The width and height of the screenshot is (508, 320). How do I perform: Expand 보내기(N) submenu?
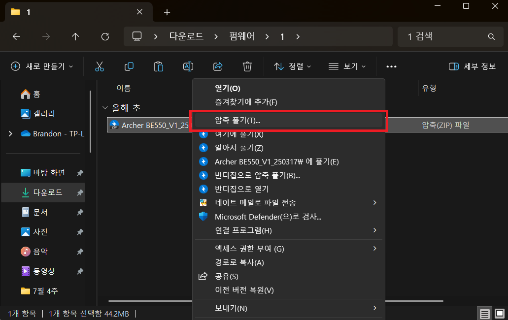pyautogui.click(x=375, y=308)
